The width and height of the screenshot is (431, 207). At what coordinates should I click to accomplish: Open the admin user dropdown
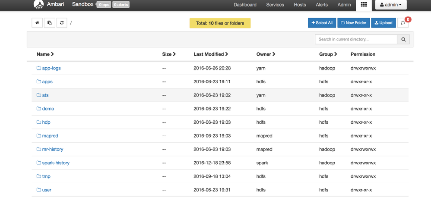[390, 5]
